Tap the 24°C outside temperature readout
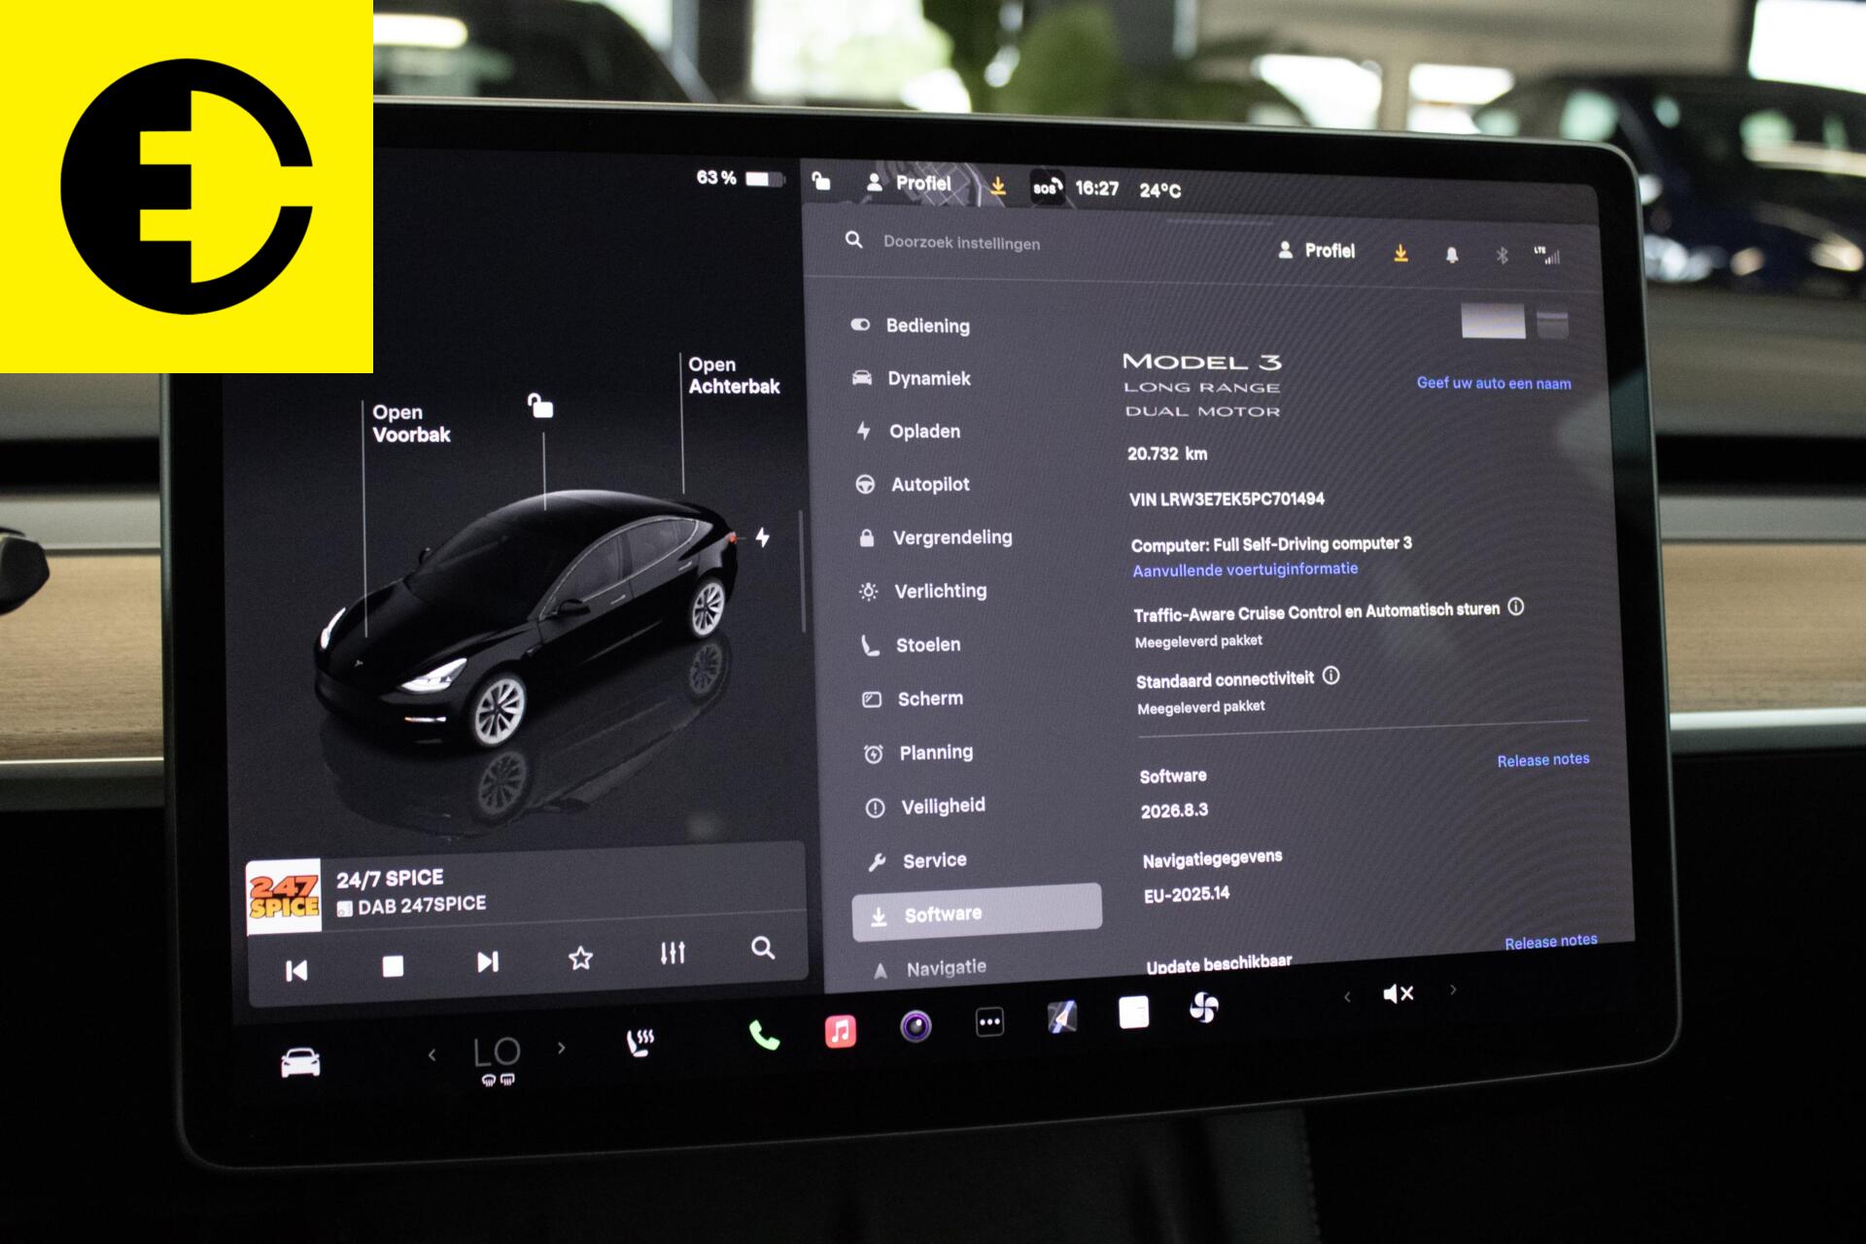 tap(1160, 190)
